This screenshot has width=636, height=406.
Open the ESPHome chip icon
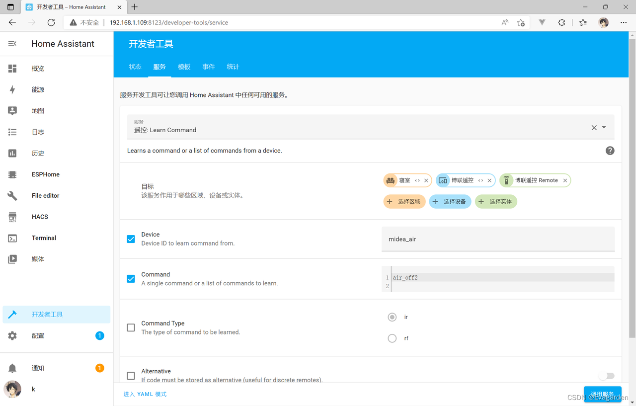click(12, 174)
